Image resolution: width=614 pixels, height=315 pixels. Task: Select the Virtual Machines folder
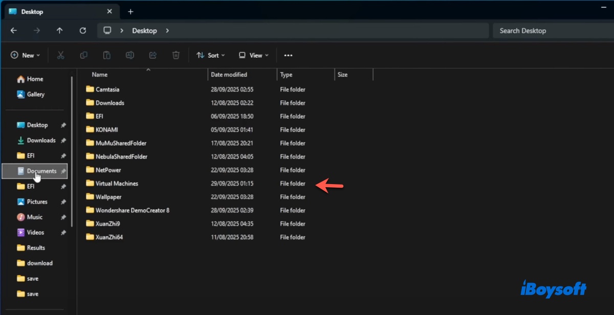click(x=117, y=184)
